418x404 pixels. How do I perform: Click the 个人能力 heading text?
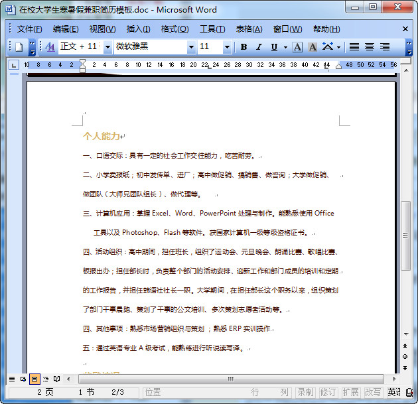[102, 136]
